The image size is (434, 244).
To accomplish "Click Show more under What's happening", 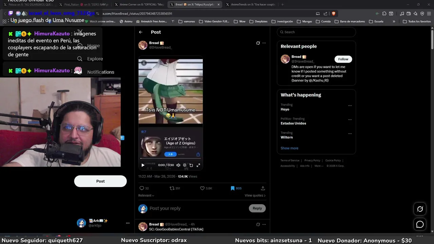I will pos(289,148).
